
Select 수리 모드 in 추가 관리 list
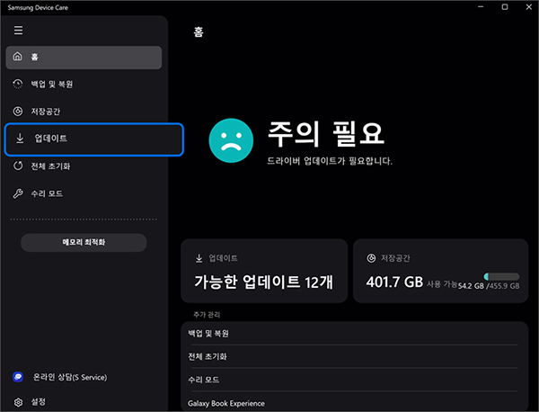[x=354, y=380]
